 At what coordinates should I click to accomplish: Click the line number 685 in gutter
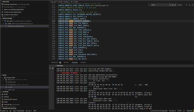[x=53, y=34]
